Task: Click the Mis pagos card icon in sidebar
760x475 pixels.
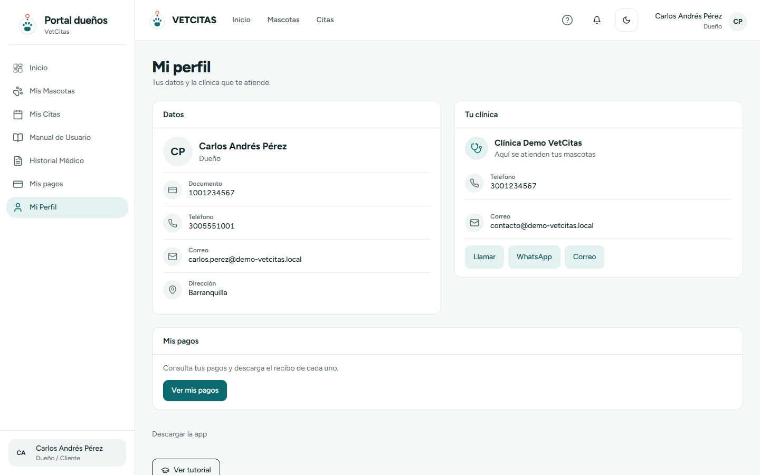Action: point(18,184)
